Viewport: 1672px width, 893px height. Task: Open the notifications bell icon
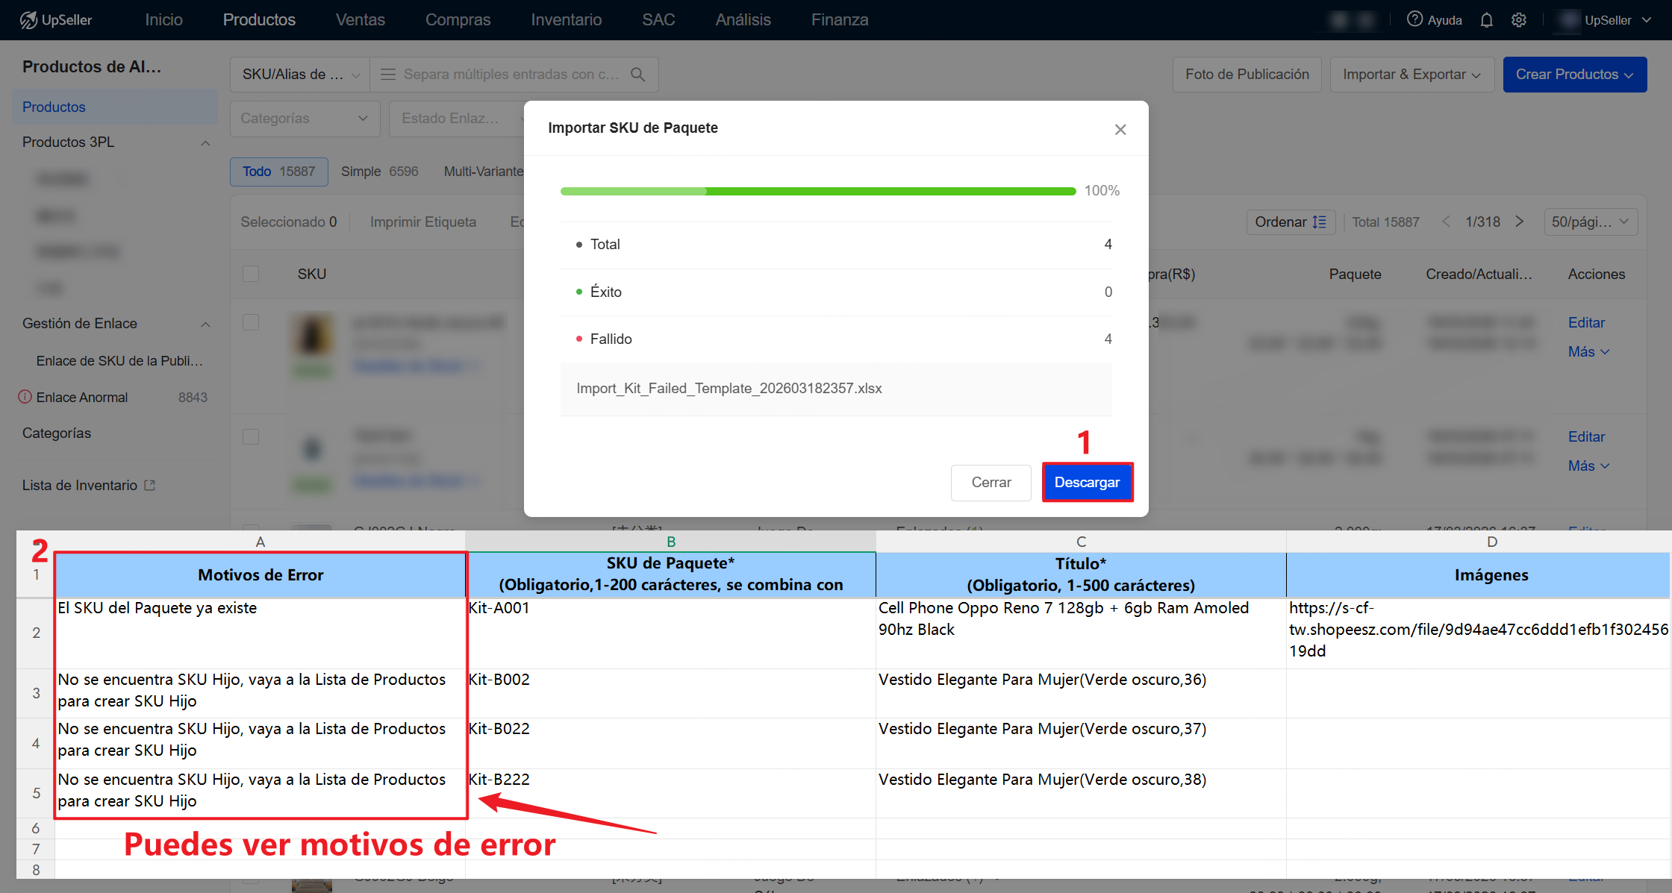pos(1486,20)
